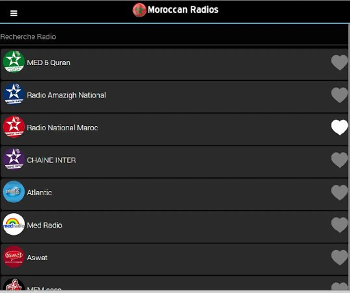Click the Recherche Radio search field
The height and width of the screenshot is (293, 350).
click(174, 37)
